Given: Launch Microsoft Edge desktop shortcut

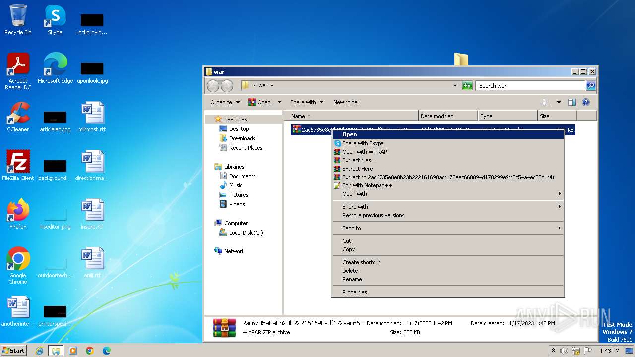Looking at the screenshot, I should [x=55, y=68].
